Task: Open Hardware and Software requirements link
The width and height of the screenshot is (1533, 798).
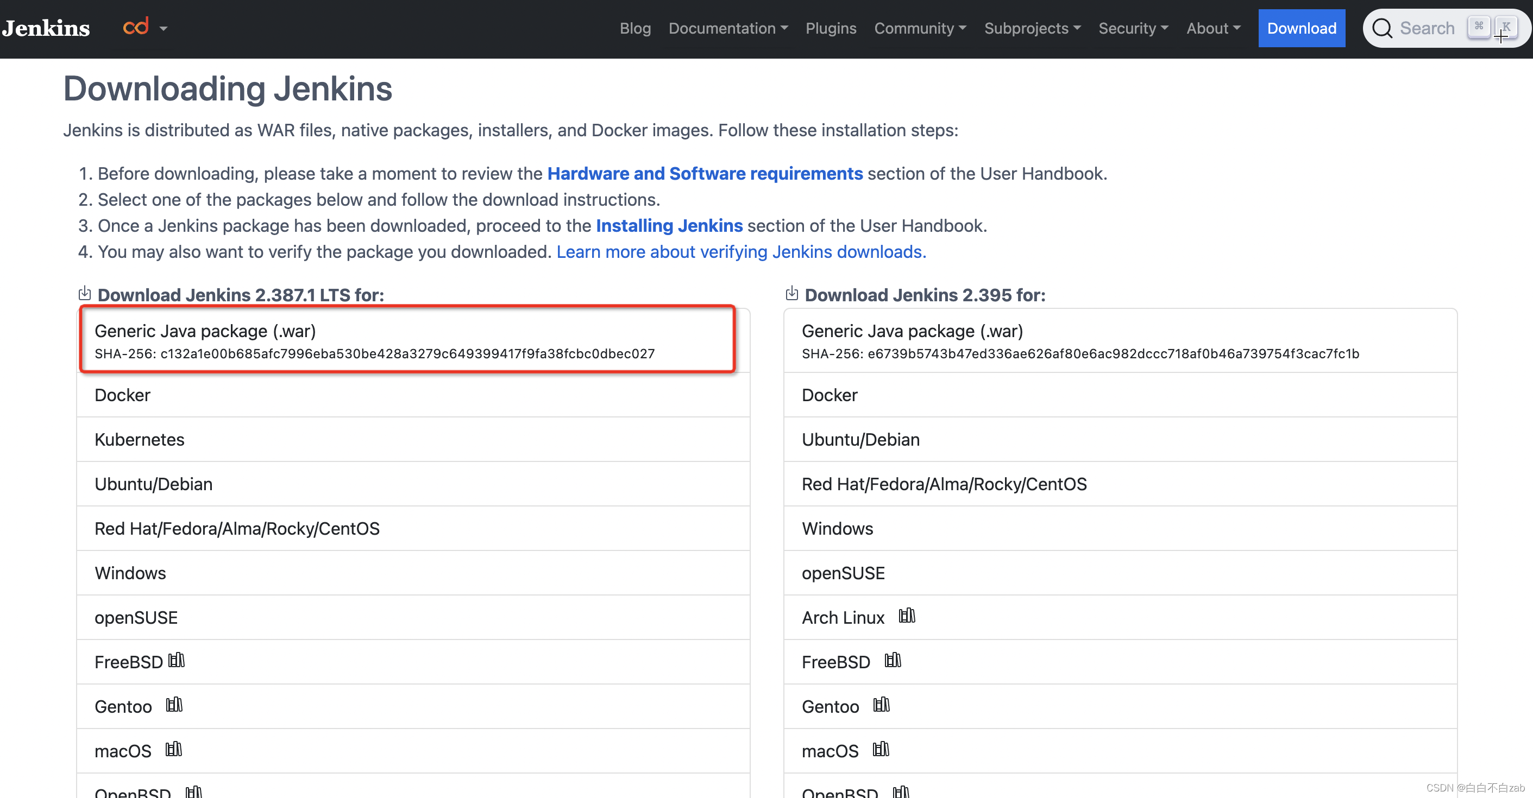Action: [705, 174]
